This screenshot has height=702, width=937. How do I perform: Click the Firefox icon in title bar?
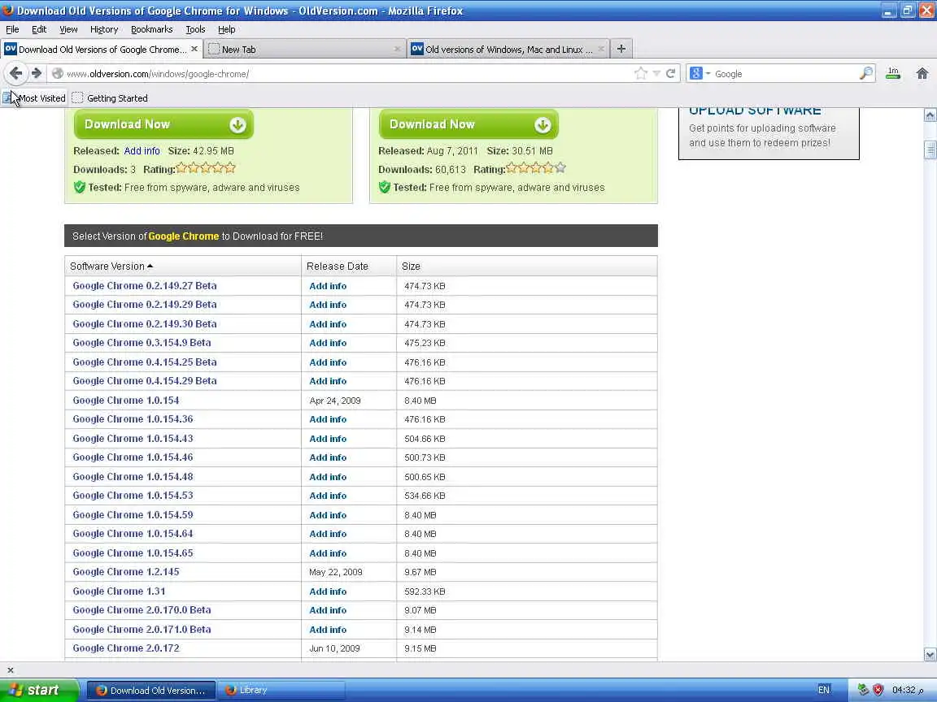8,10
